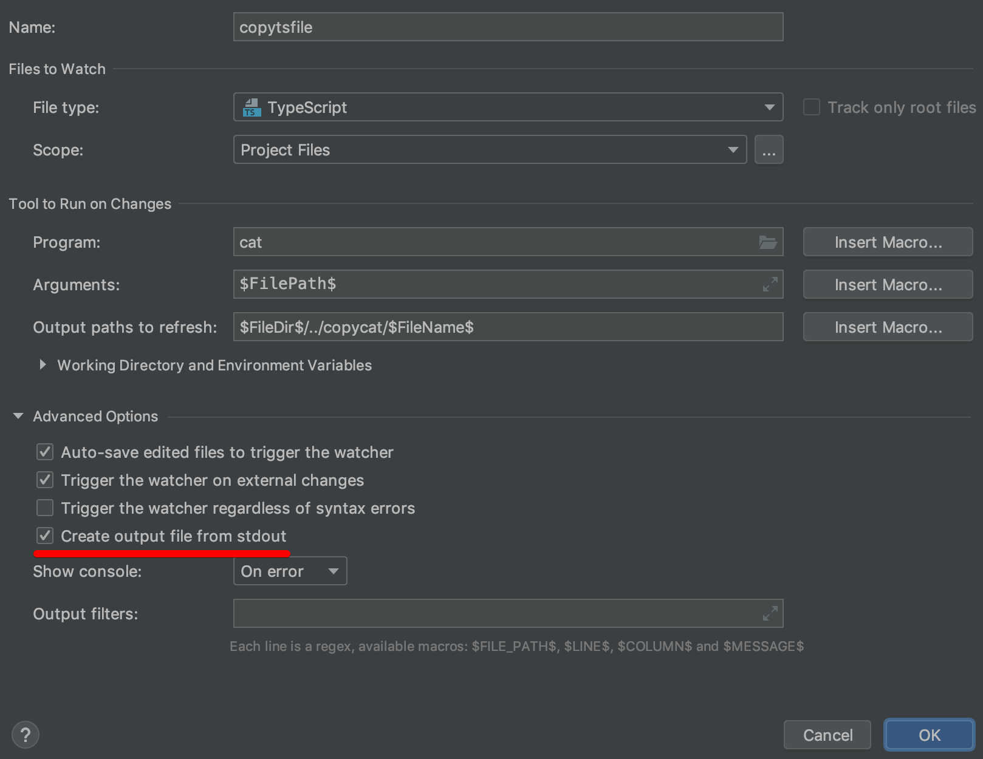Disable Trigger the watcher on external changes
983x759 pixels.
pos(45,480)
